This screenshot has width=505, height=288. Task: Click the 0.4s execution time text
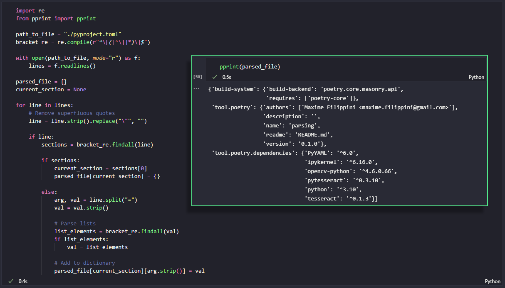pyautogui.click(x=23, y=281)
